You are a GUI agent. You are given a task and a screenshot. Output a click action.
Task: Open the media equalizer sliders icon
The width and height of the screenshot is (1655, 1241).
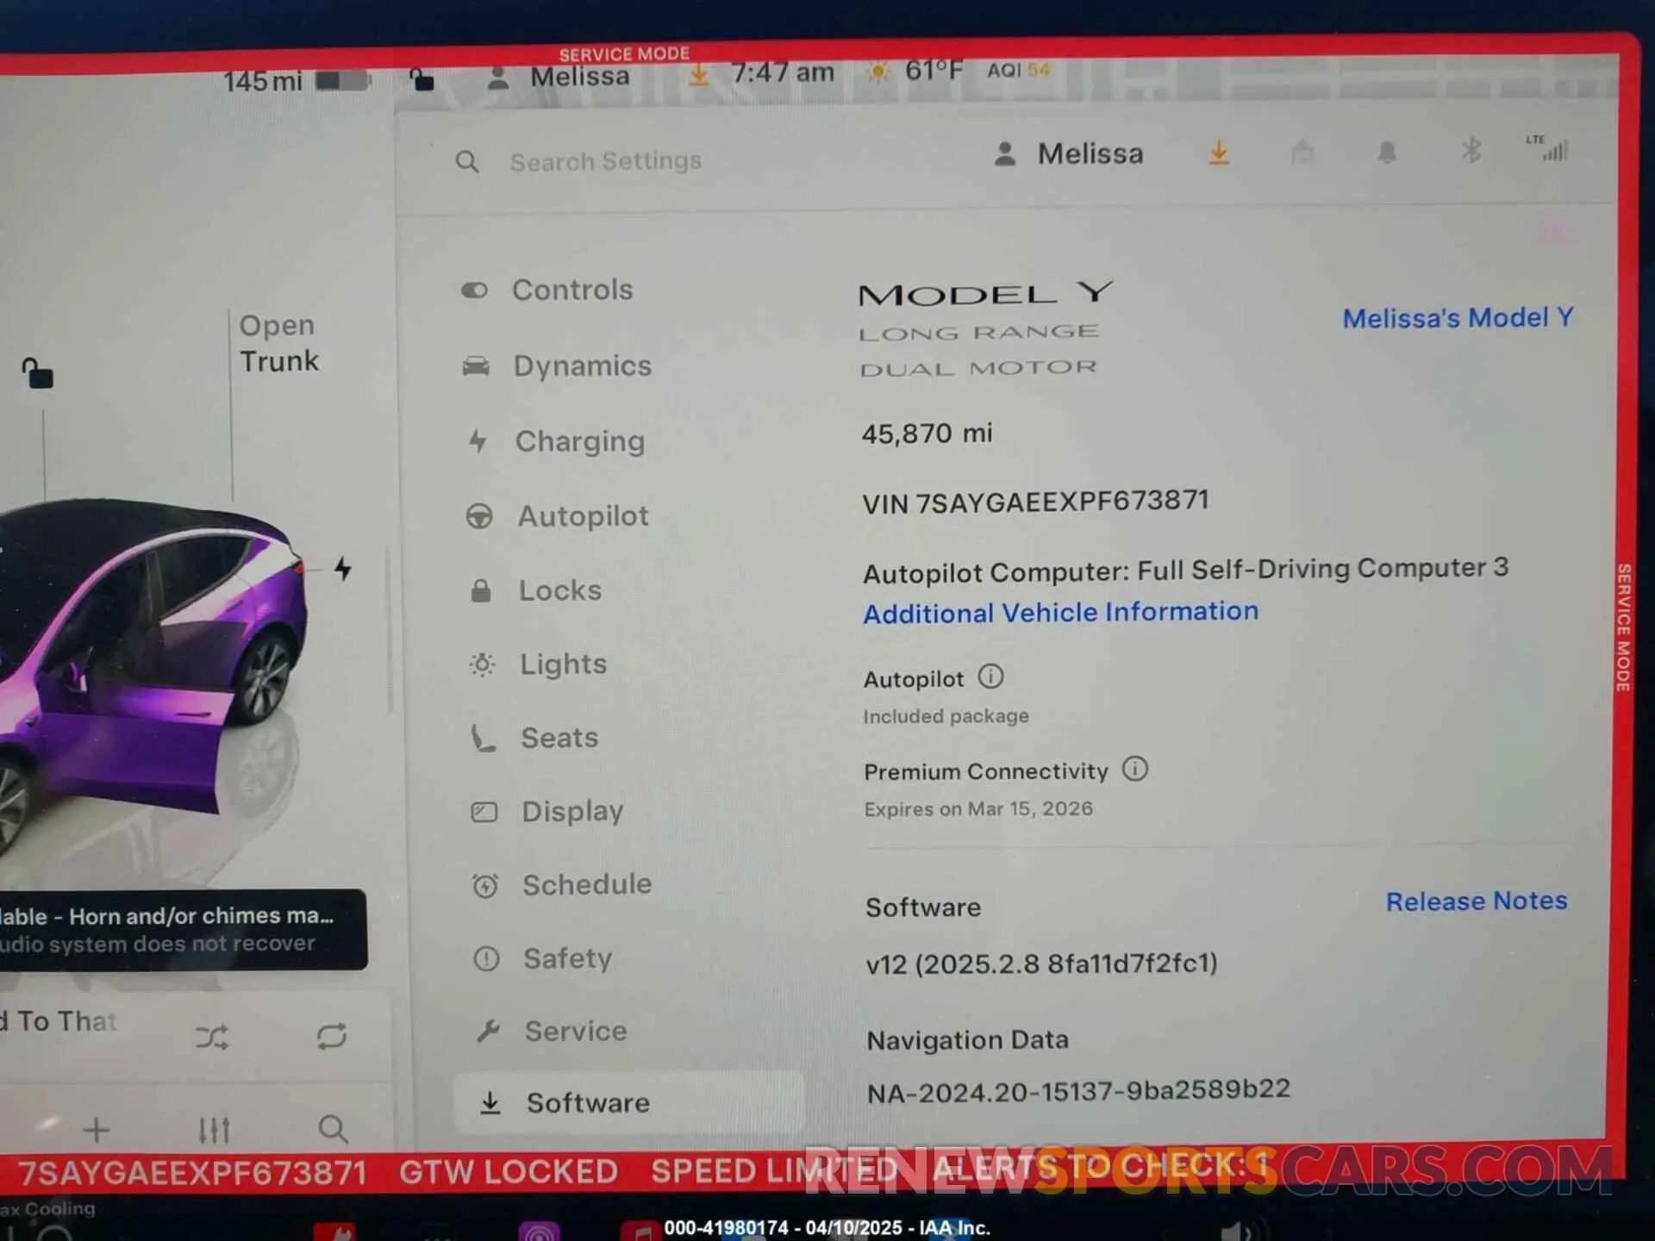coord(214,1130)
